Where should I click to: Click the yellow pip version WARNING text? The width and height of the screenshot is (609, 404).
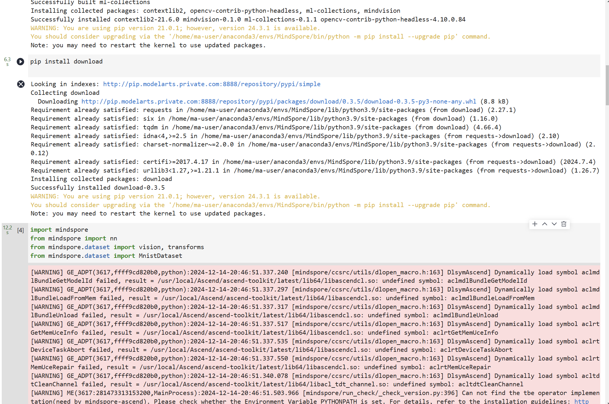click(x=175, y=196)
